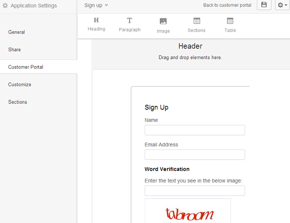This screenshot has width=290, height=223.
Task: Click the save floppy disk icon
Action: tap(264, 5)
